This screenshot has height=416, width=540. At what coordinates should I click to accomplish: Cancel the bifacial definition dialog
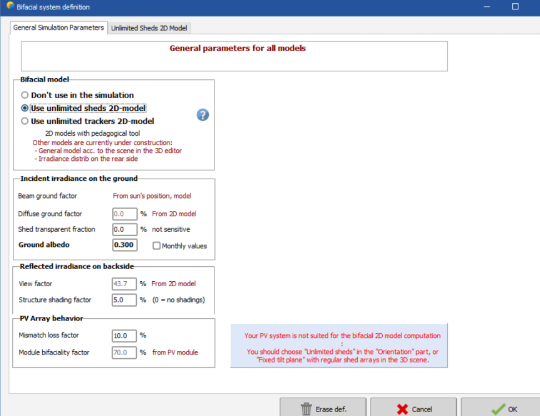click(413, 409)
